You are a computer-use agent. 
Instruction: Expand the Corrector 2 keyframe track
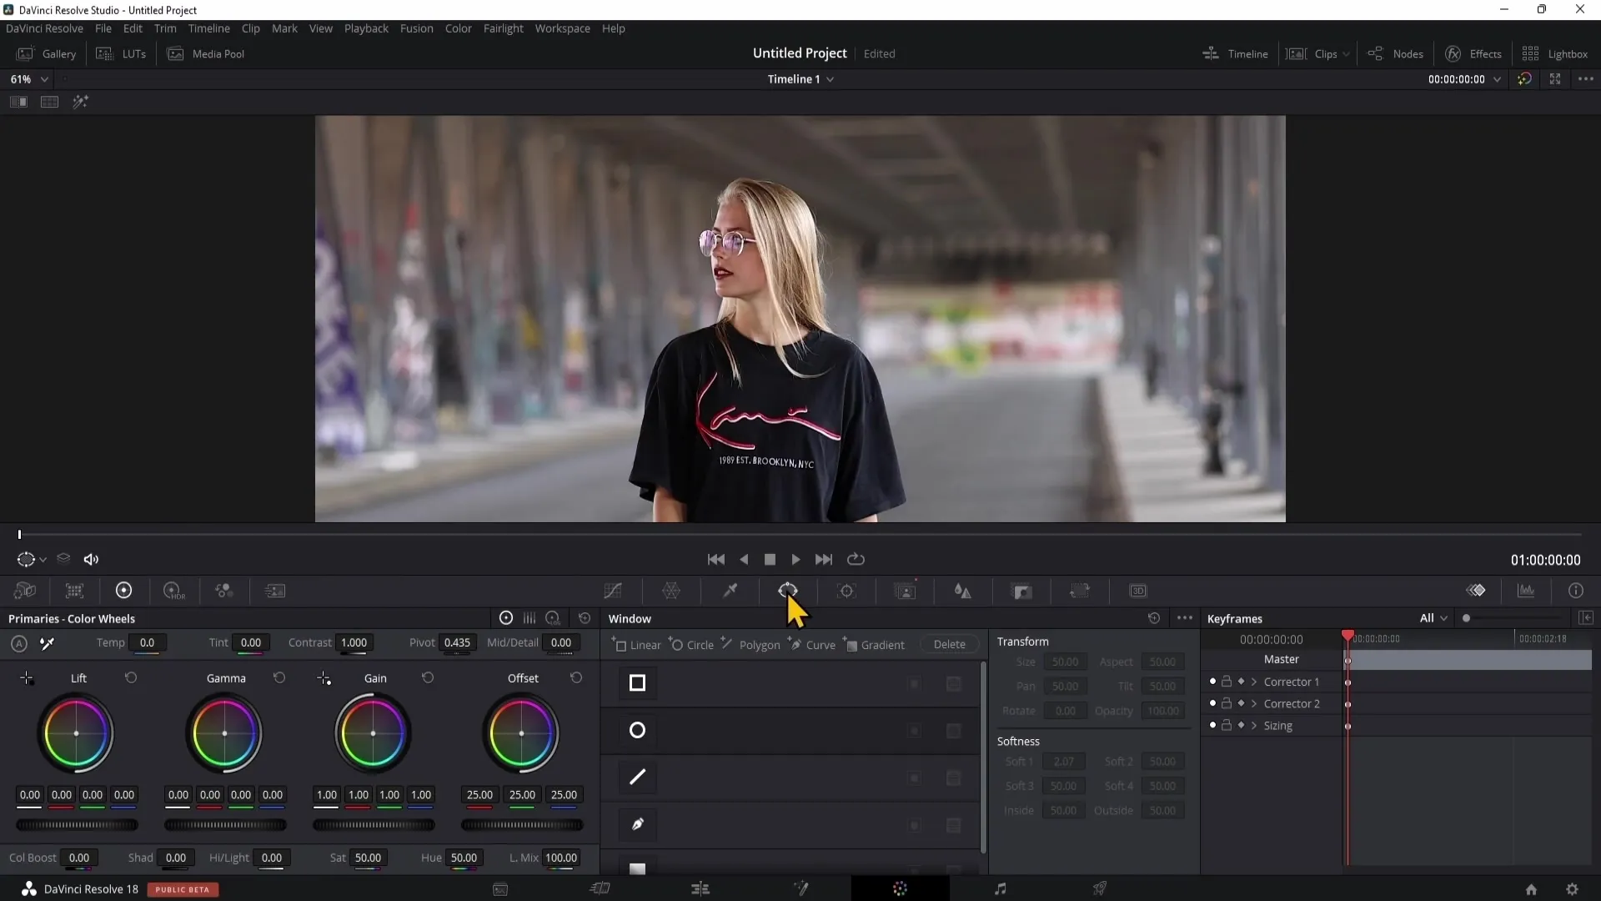click(x=1253, y=703)
